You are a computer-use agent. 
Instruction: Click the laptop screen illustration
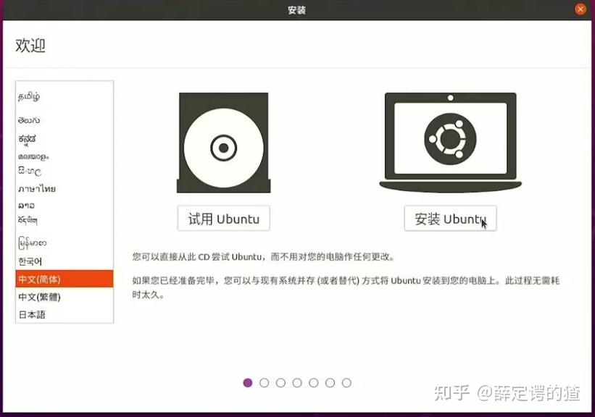pos(449,138)
